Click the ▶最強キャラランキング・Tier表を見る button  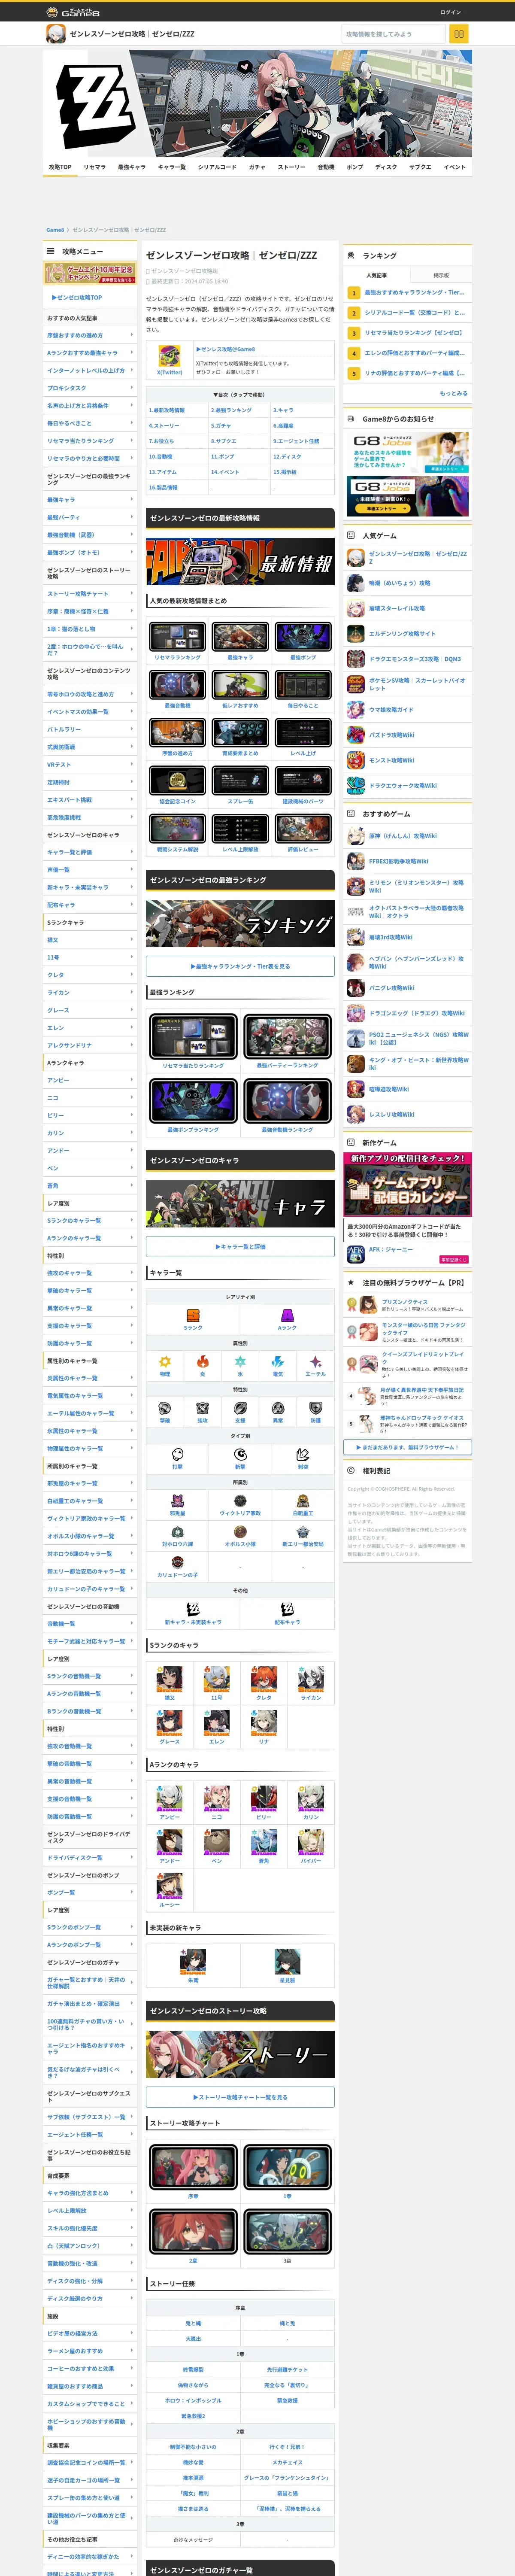coord(240,967)
